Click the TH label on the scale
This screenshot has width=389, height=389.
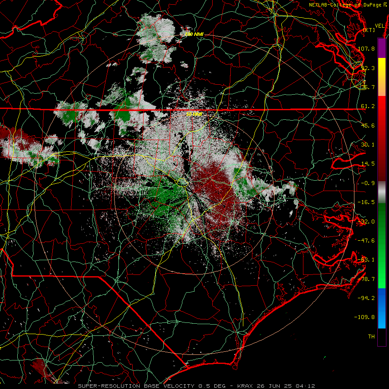(x=371, y=337)
